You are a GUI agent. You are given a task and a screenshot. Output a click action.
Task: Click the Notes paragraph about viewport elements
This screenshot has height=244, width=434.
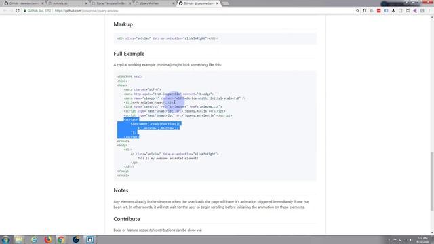[211, 205]
